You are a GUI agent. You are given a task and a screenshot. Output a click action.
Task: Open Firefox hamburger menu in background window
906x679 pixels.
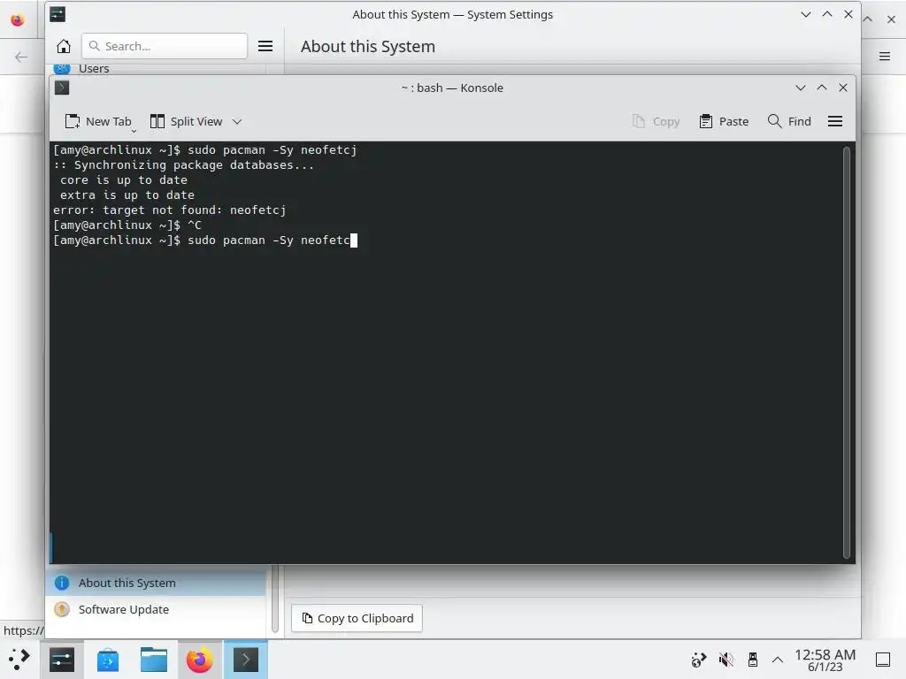coord(885,56)
